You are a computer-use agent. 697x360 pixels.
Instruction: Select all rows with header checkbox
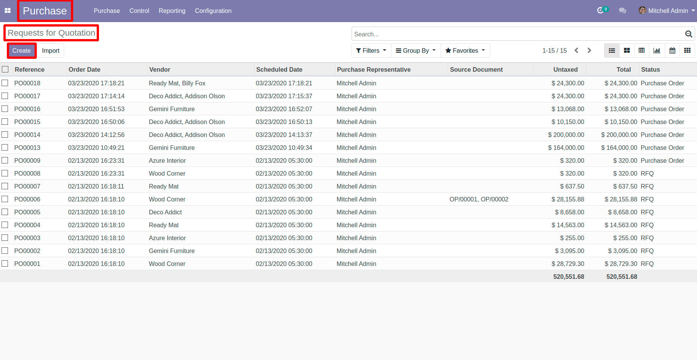pos(5,69)
